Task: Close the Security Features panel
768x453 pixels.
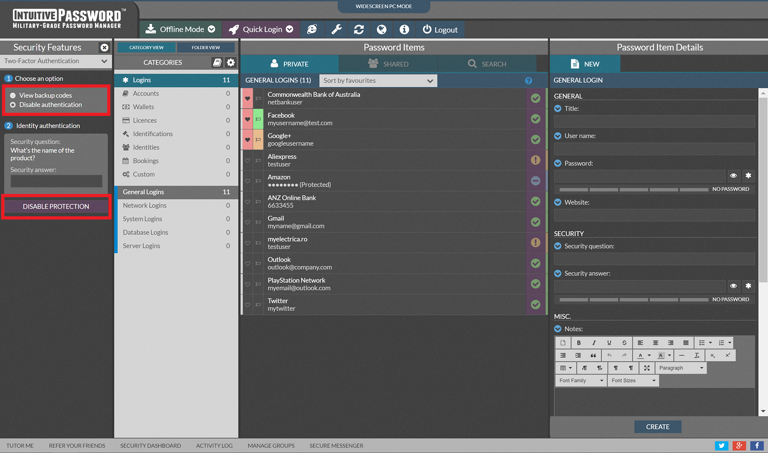Action: click(104, 48)
